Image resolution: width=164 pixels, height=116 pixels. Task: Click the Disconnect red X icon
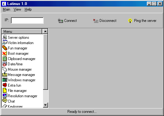96,21
